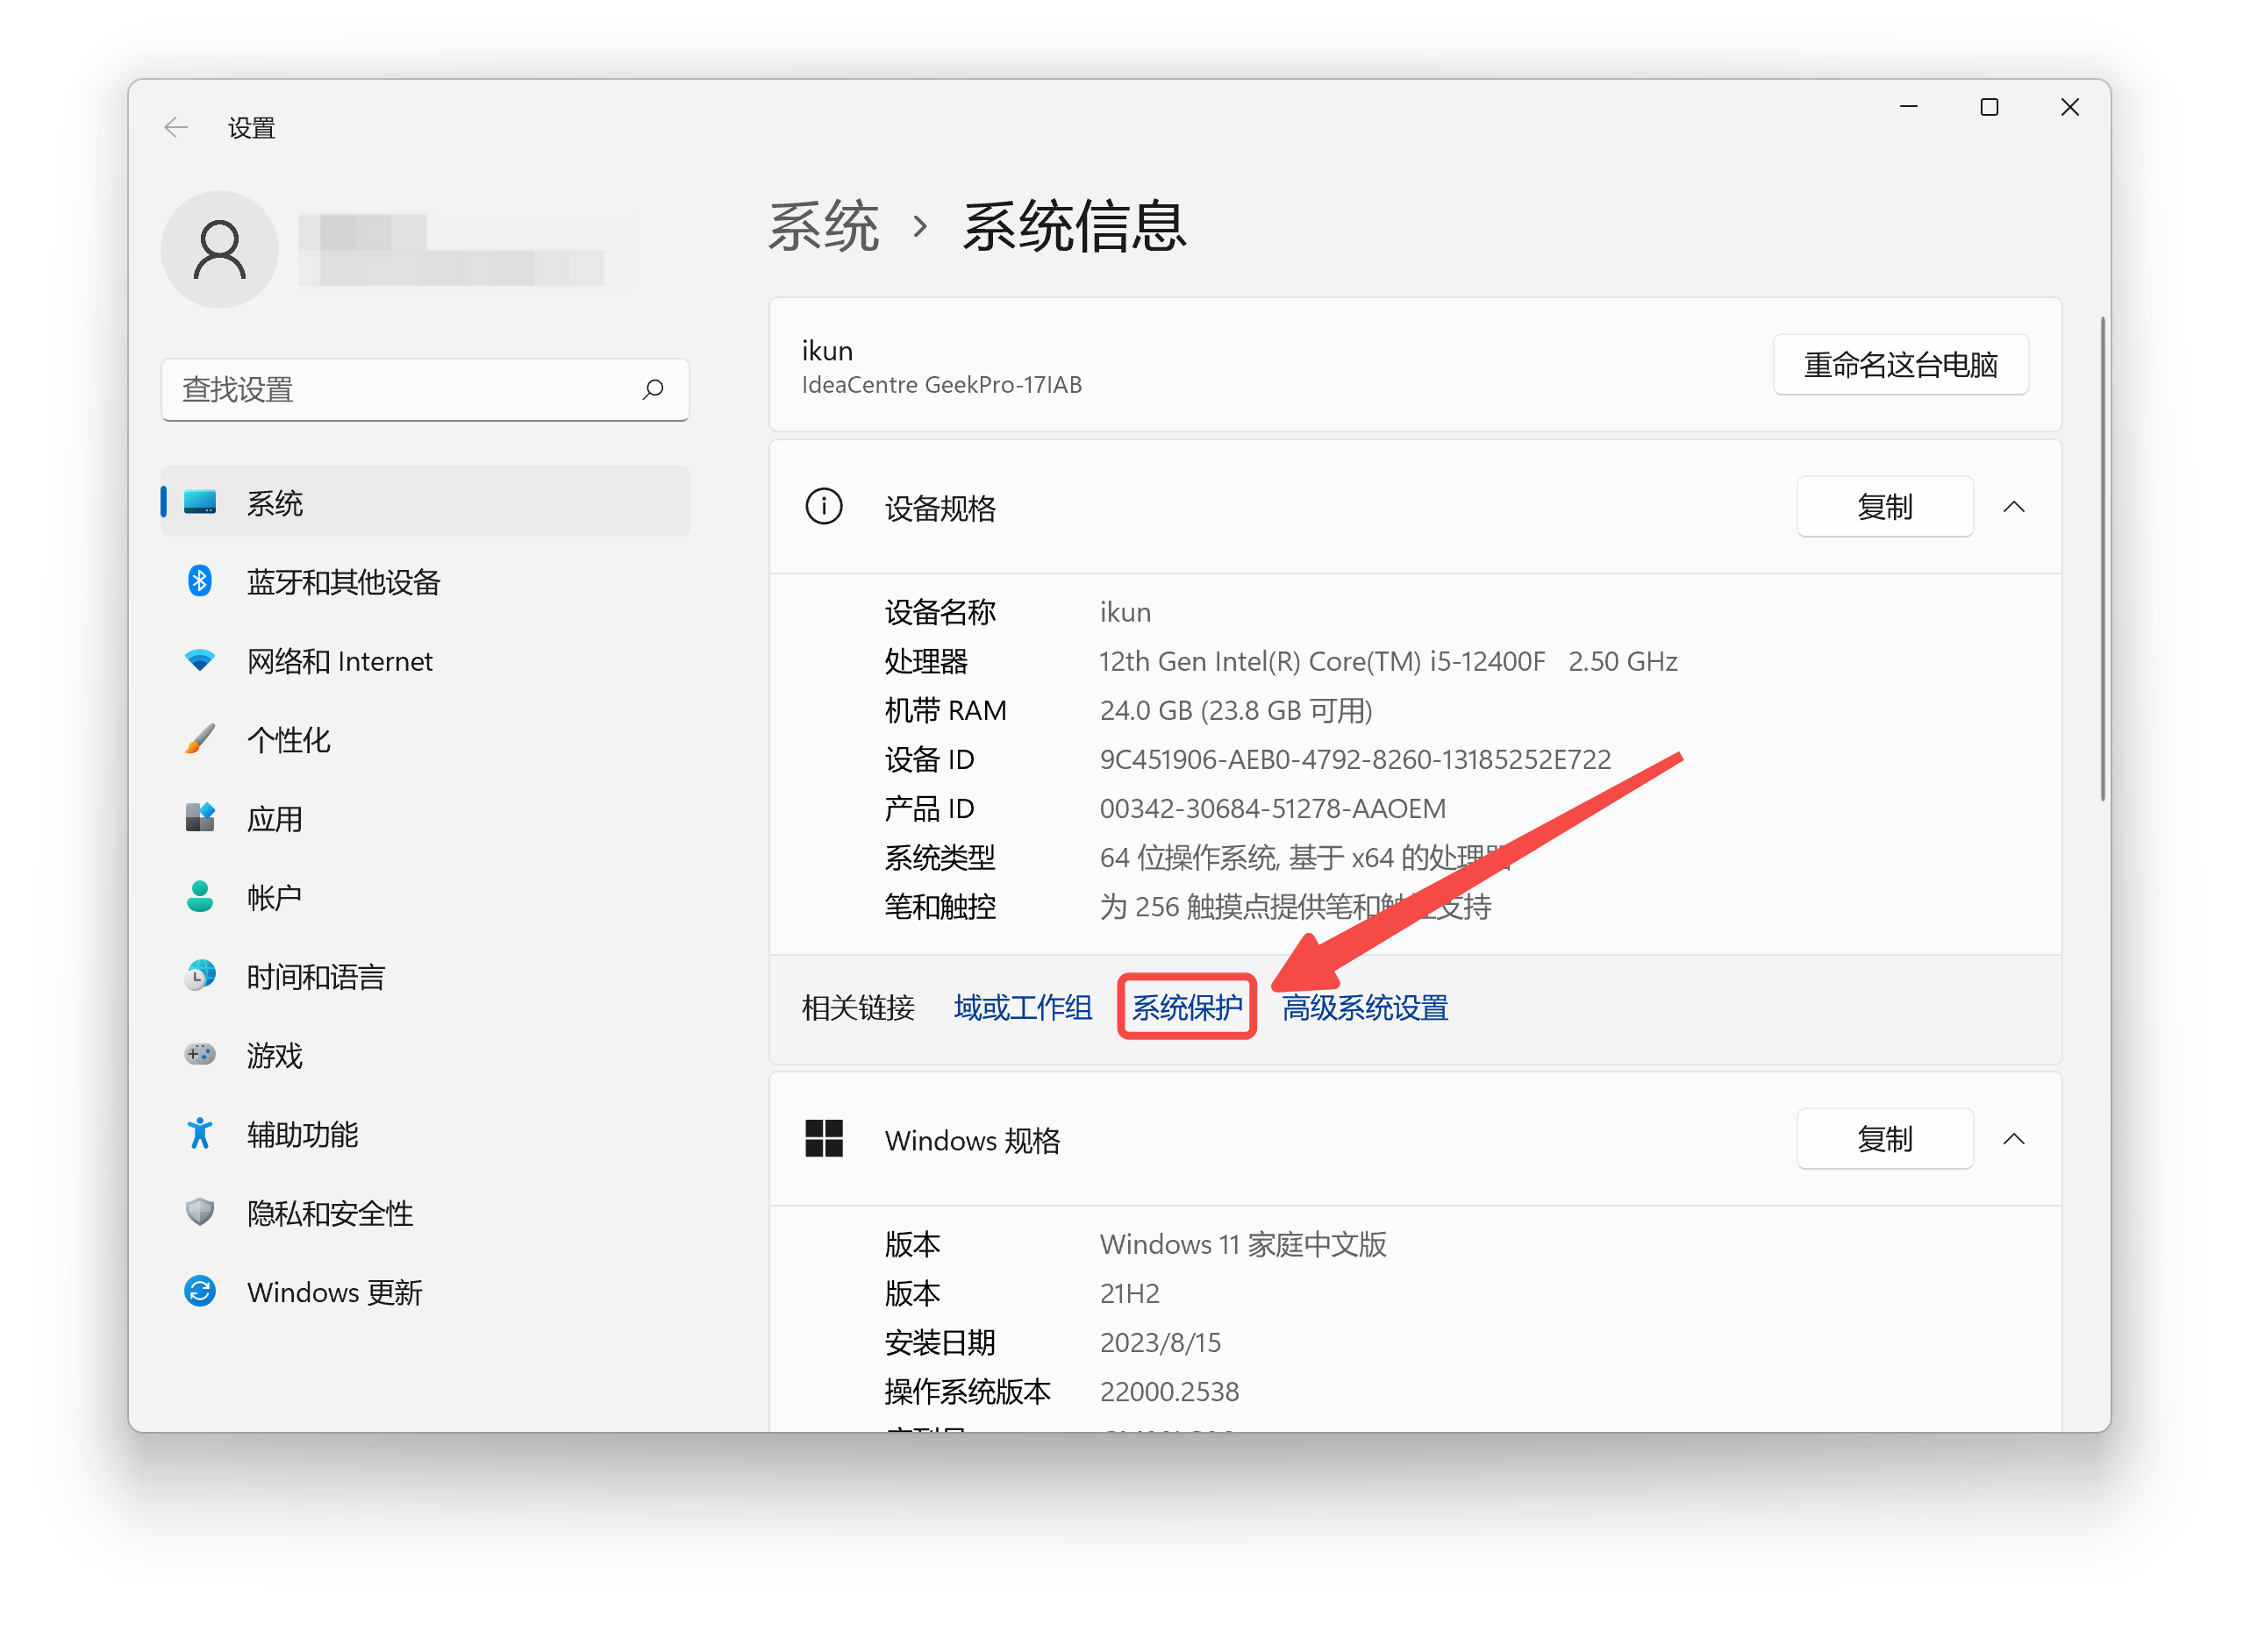Click the info icon beside 设备规格

[x=825, y=507]
